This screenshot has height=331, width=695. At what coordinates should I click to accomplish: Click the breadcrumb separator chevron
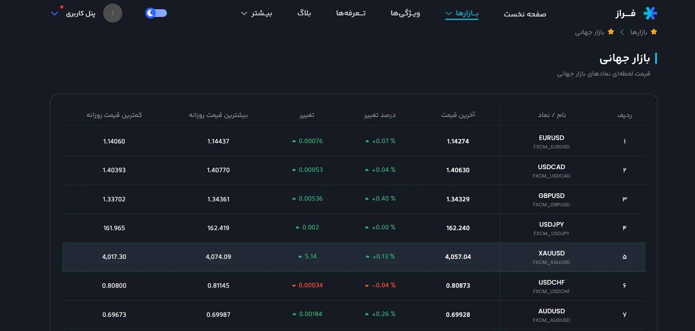tap(622, 32)
